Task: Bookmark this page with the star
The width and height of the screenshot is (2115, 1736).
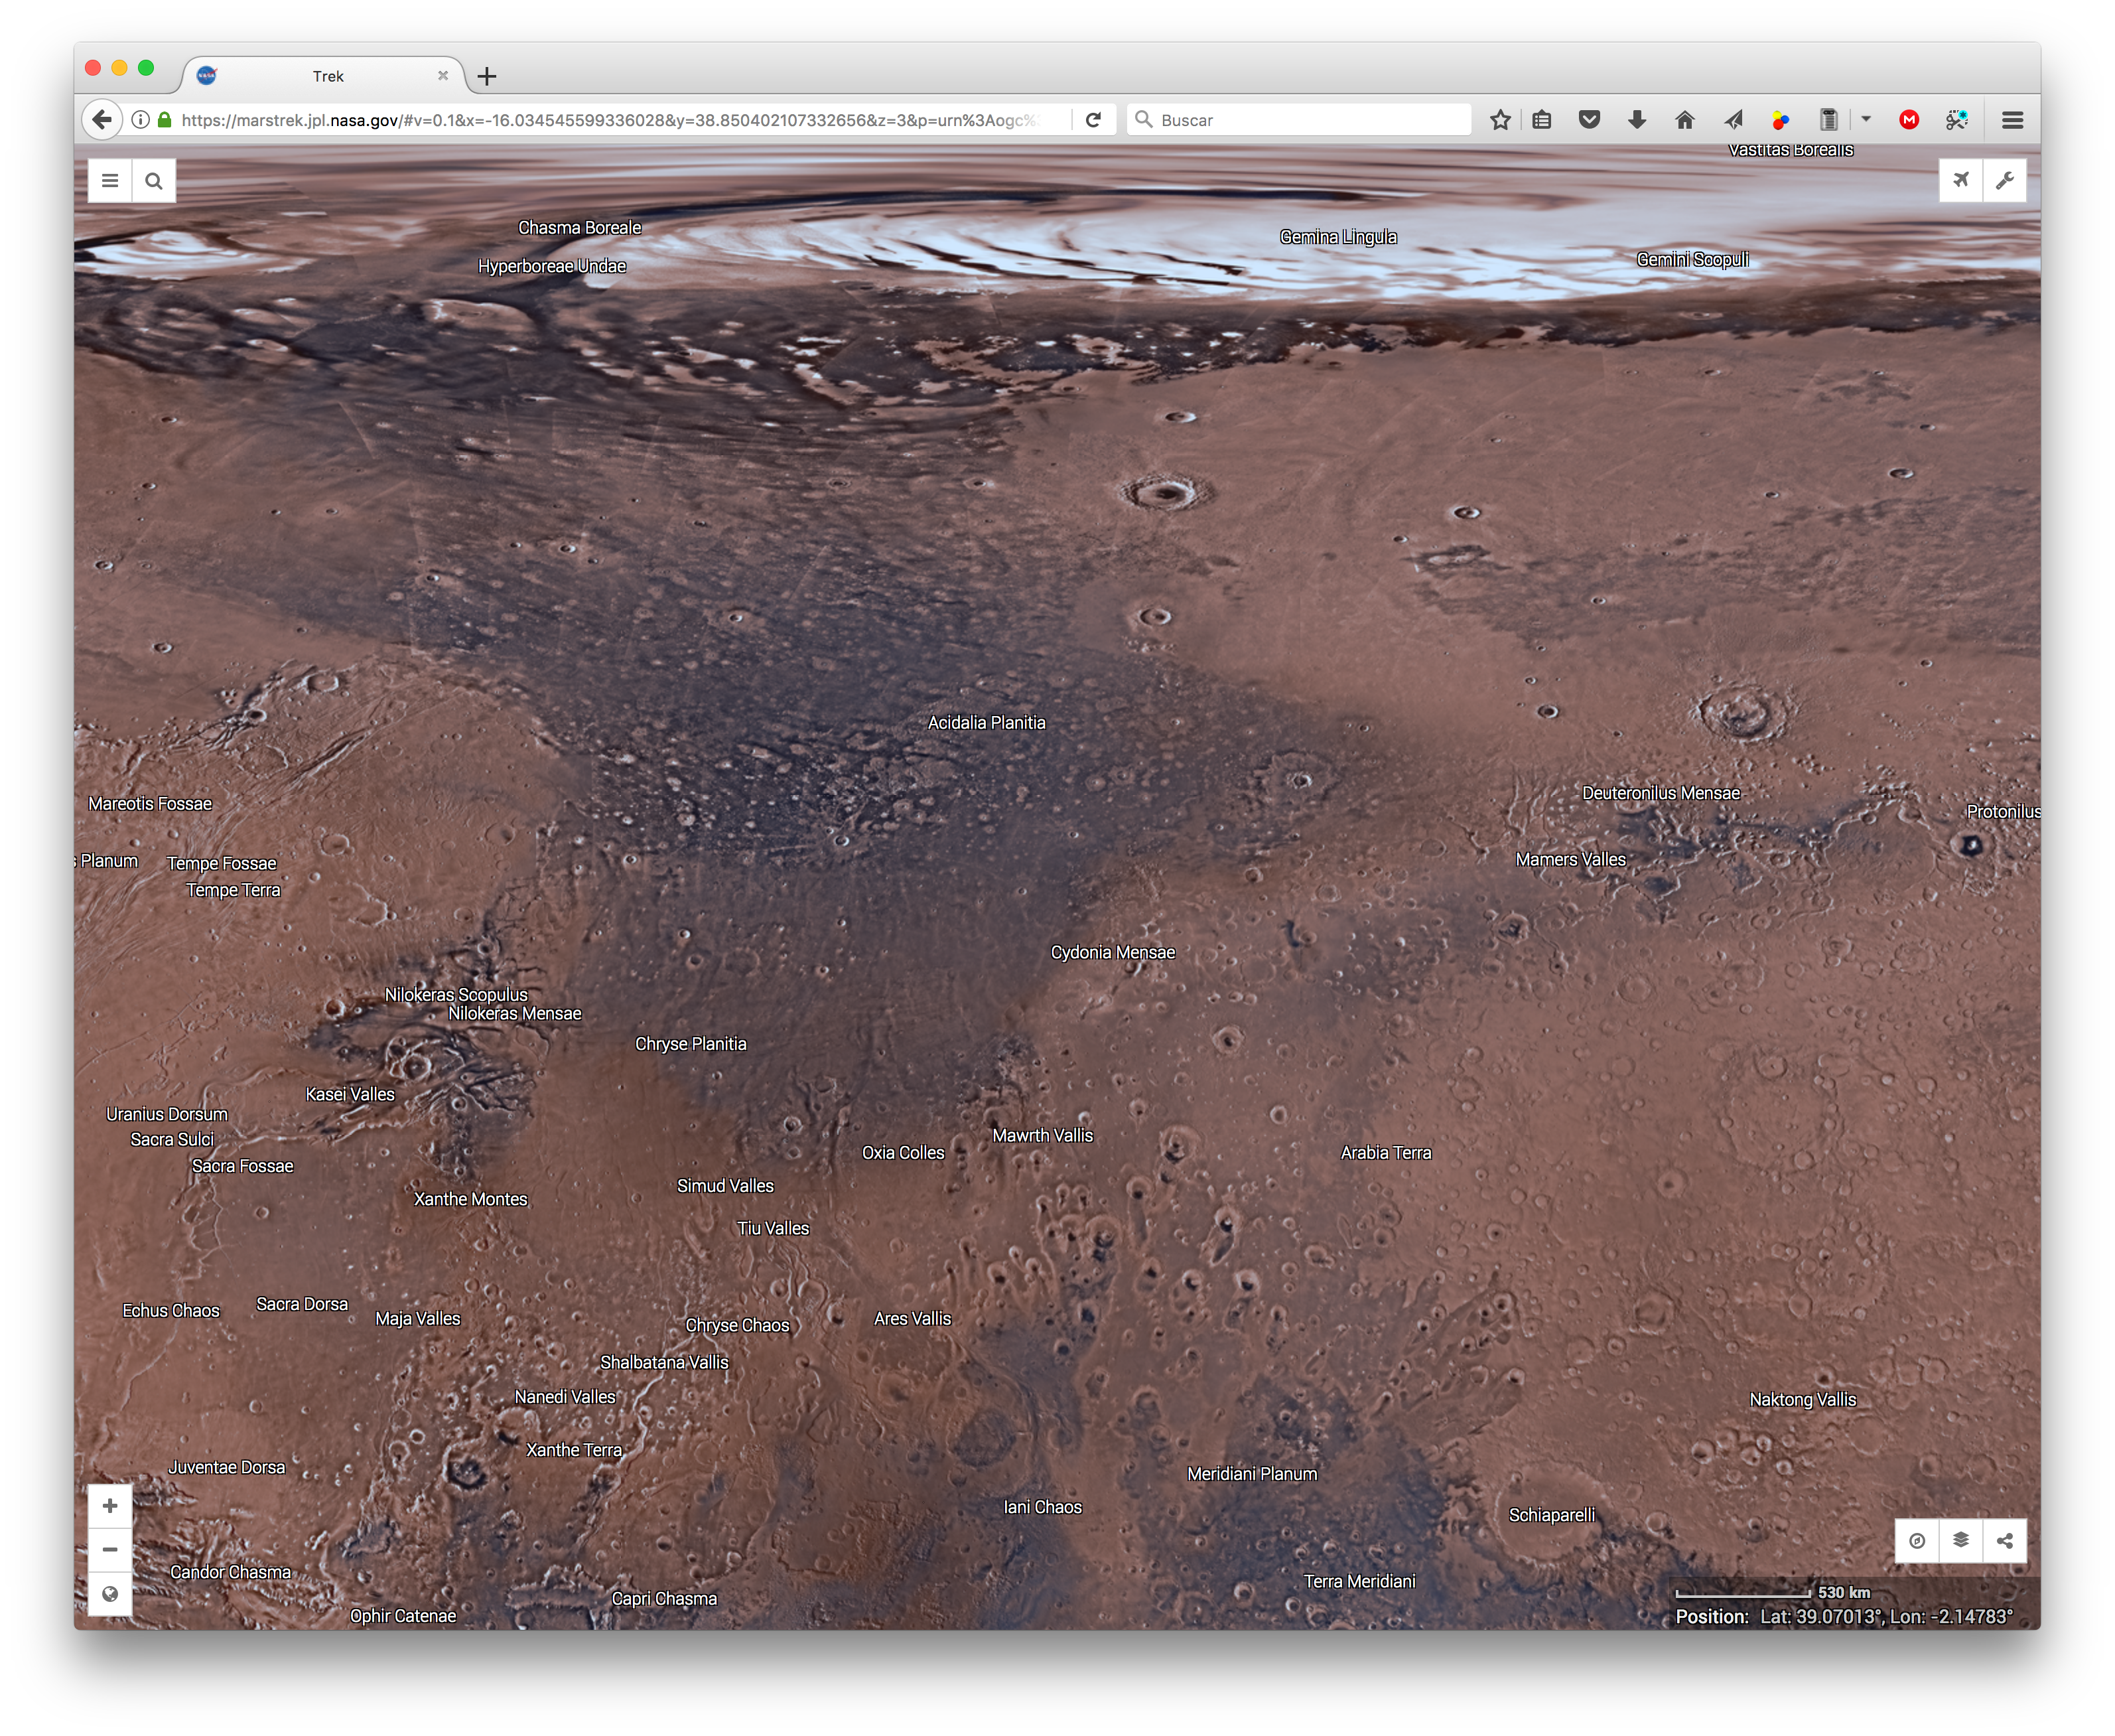Action: click(x=1499, y=120)
